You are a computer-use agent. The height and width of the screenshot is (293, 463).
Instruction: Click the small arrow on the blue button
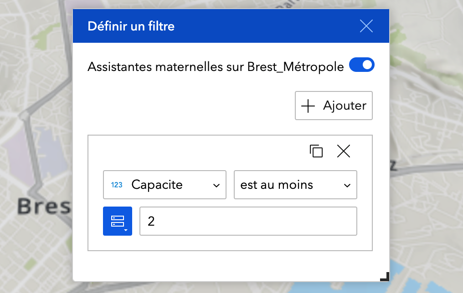tap(126, 230)
